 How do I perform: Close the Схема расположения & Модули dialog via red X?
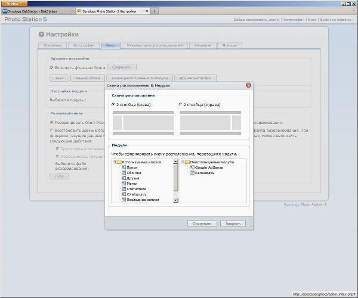tap(248, 85)
